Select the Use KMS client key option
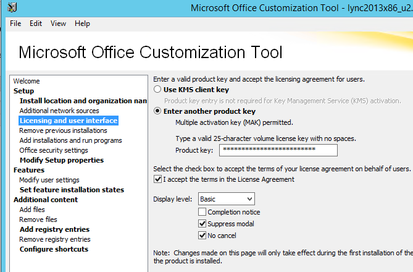 [157, 90]
